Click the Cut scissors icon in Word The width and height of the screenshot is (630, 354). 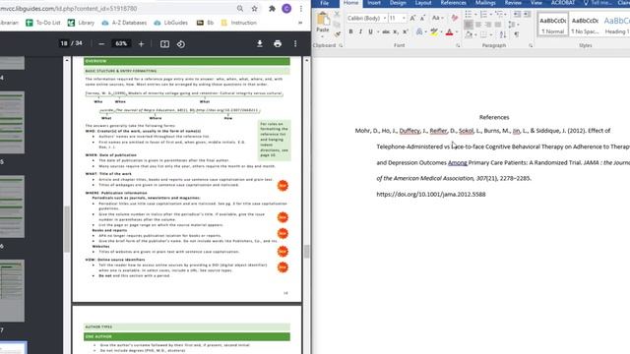(337, 15)
